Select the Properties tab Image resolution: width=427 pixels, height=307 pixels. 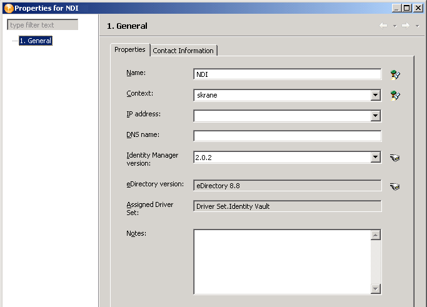coord(130,49)
